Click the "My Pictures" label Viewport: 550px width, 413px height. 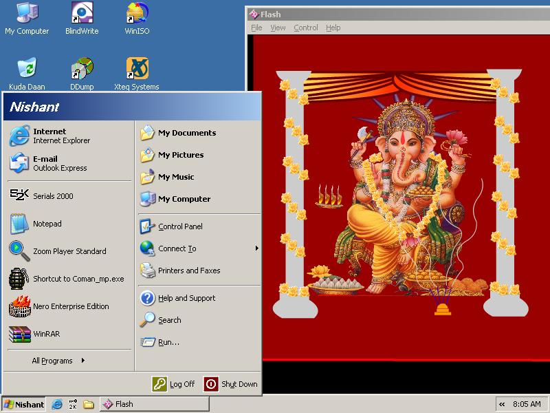[x=181, y=155]
